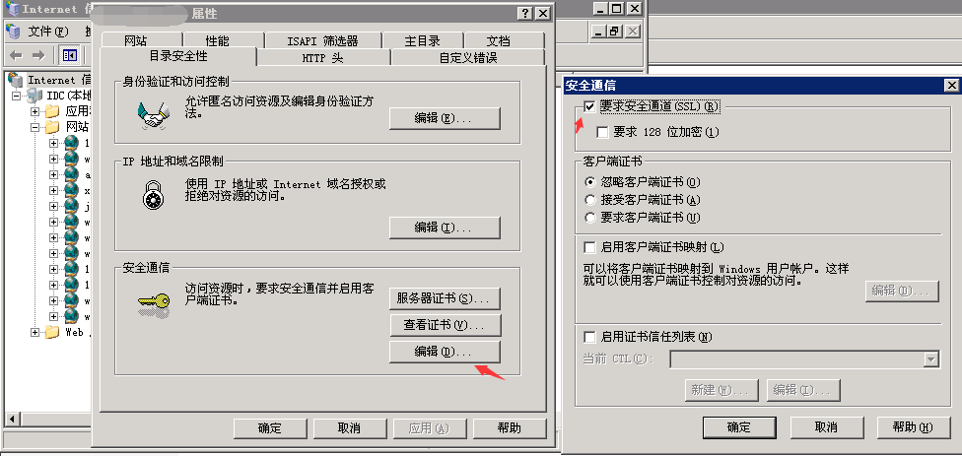
Task: Select 要求客户端证书 radio option
Action: pos(590,218)
